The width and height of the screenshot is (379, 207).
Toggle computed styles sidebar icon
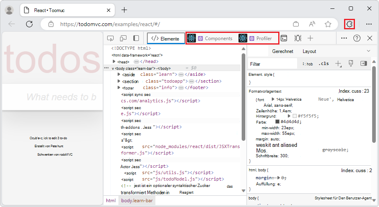(363, 63)
